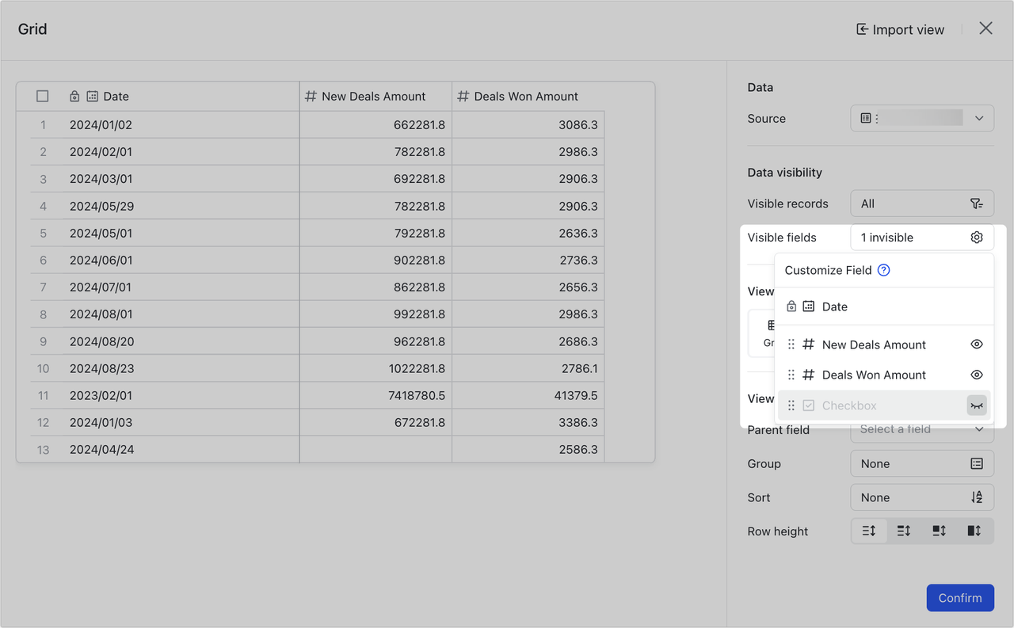Tick the select-all checkbox in table header
The width and height of the screenshot is (1014, 628).
43,96
